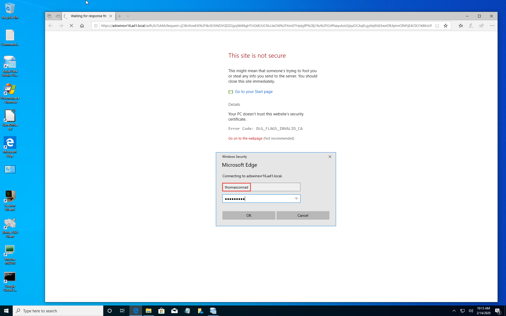
Task: Click set these tabs aside icon
Action: (58, 16)
